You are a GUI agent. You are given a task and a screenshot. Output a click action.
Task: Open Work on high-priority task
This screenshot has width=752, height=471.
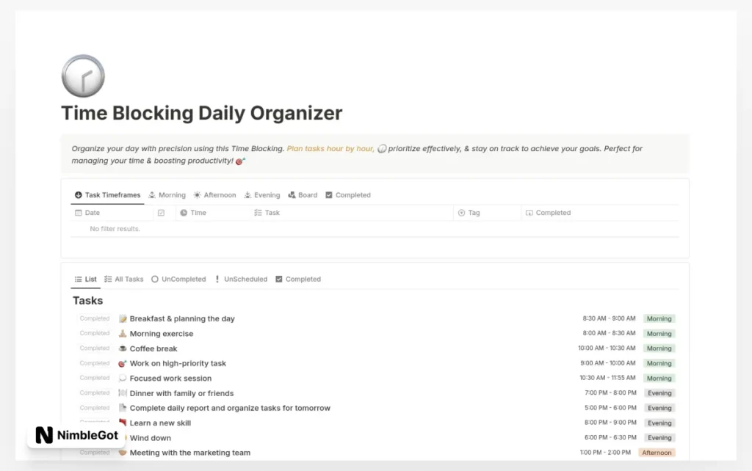178,363
